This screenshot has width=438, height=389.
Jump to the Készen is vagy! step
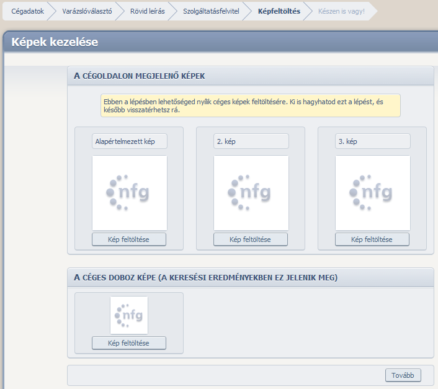click(341, 11)
